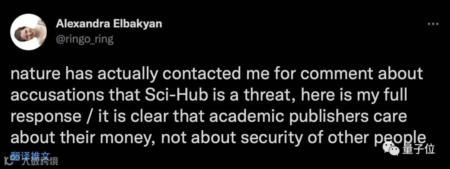This screenshot has width=450, height=169.
Task: Open the Alexandra Elbakyan display name
Action: [109, 24]
